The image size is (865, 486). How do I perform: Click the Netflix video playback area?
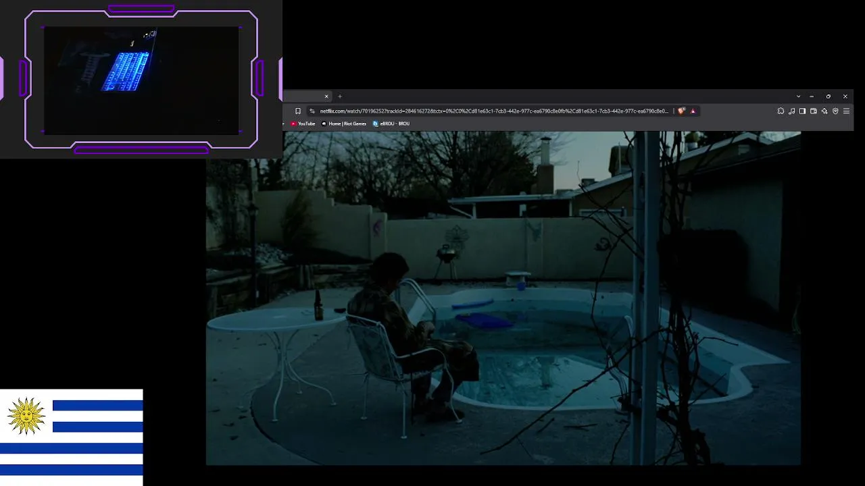pos(503,298)
